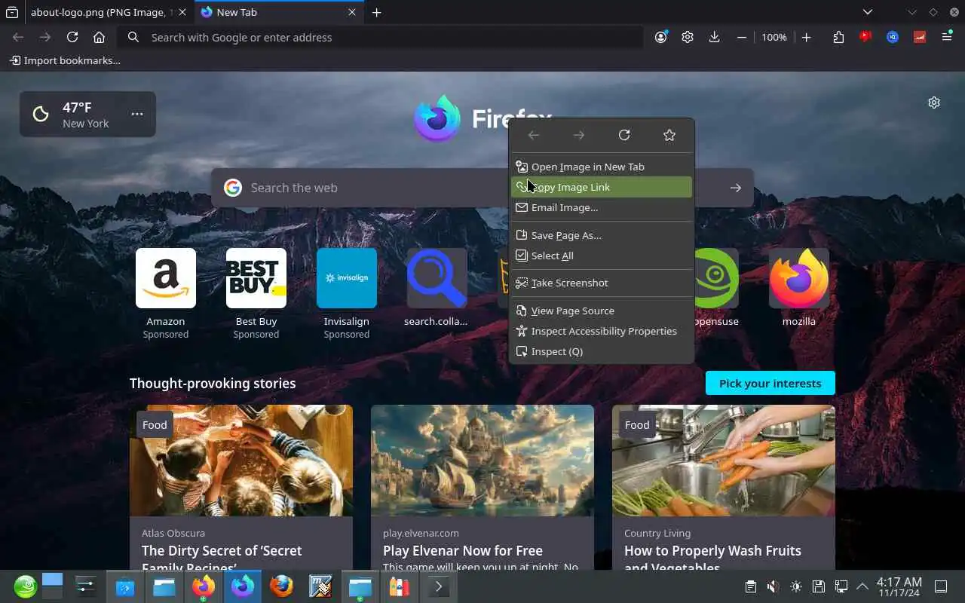Select Take Screenshot menu entry
Image resolution: width=965 pixels, height=603 pixels.
point(601,283)
